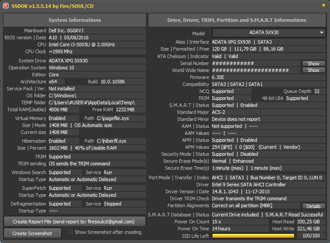Click the Free RAM value 1232 MiB
The width and height of the screenshot is (330, 243).
[x=125, y=110]
